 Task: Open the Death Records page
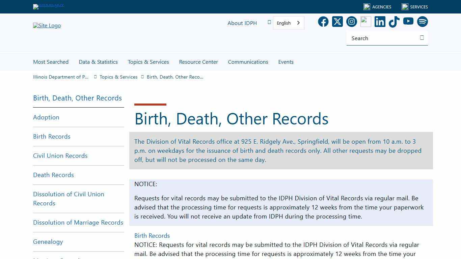tap(53, 175)
